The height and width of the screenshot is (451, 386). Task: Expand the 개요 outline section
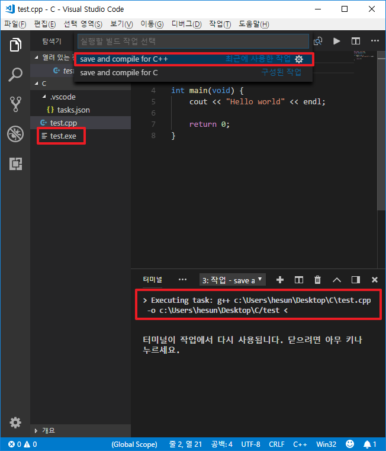click(36, 431)
